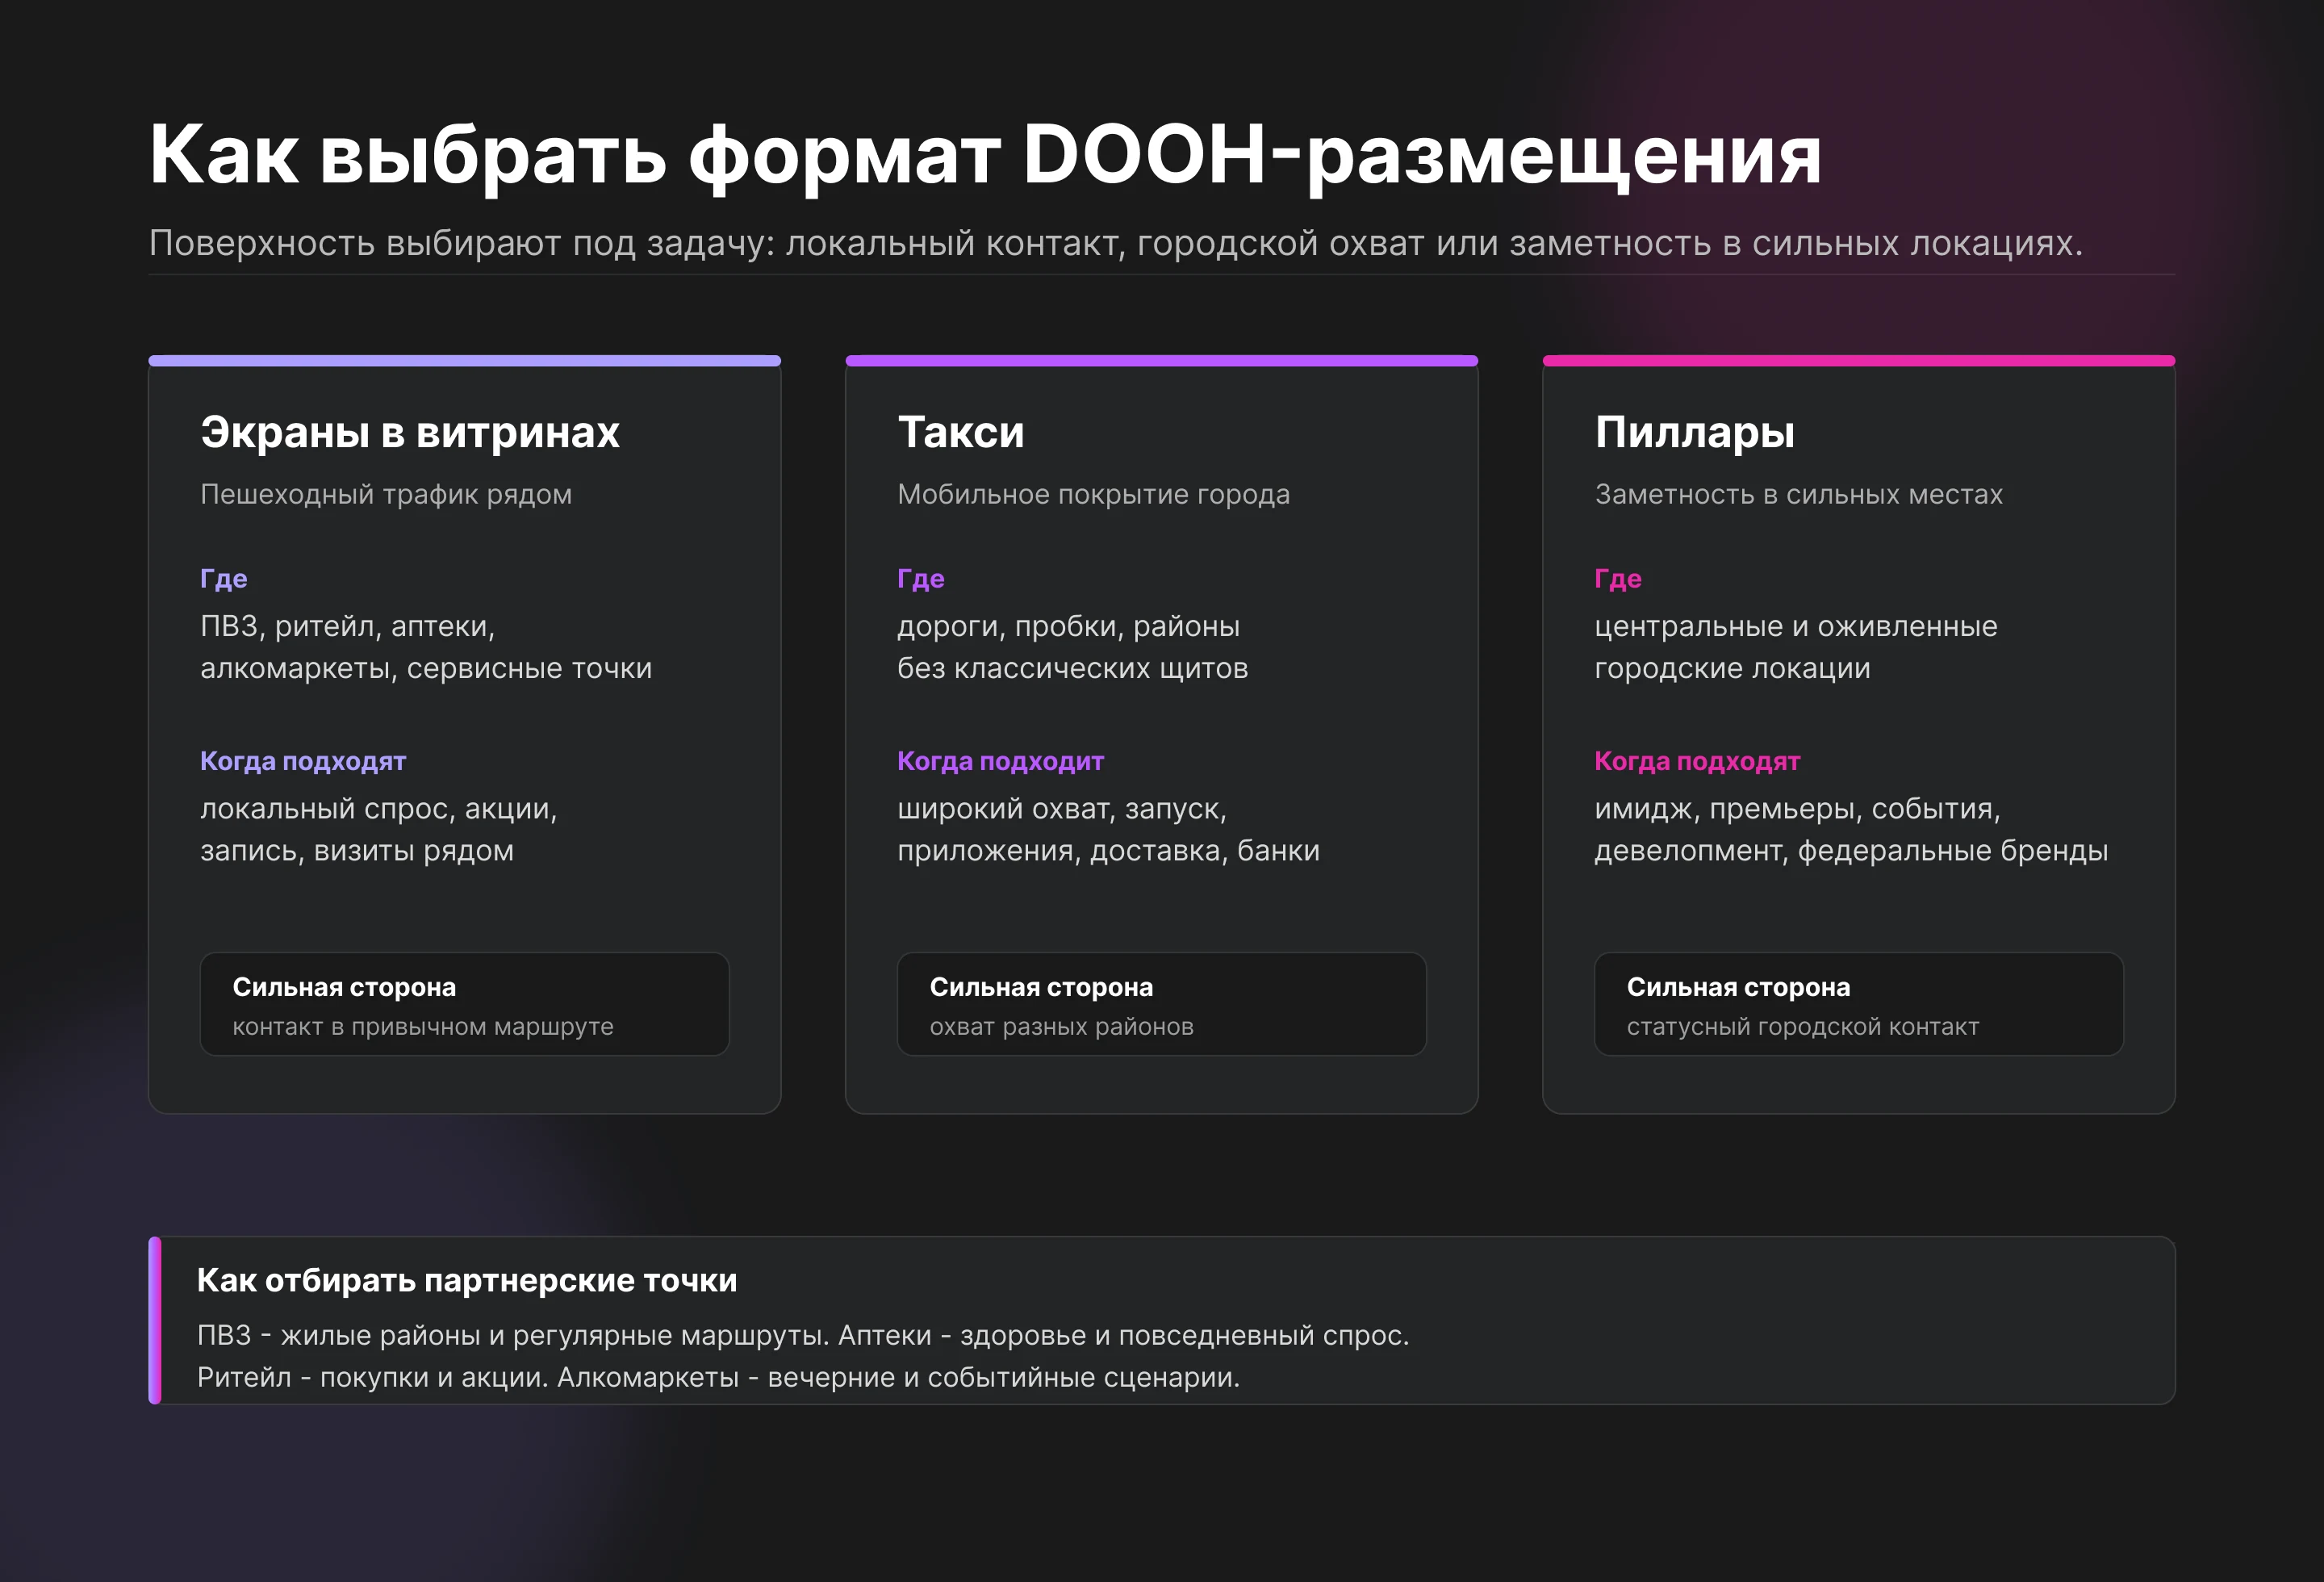This screenshot has width=2324, height=1582.
Task: Click the line starting «ПВЗ - жилые районы»
Action: click(x=803, y=1336)
